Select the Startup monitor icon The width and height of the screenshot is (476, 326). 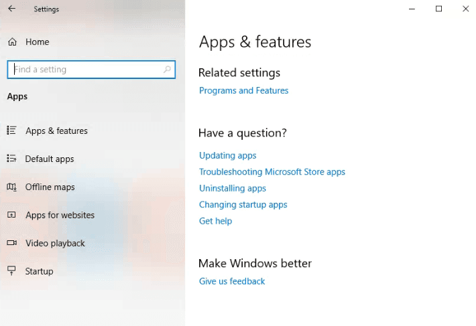[11, 271]
